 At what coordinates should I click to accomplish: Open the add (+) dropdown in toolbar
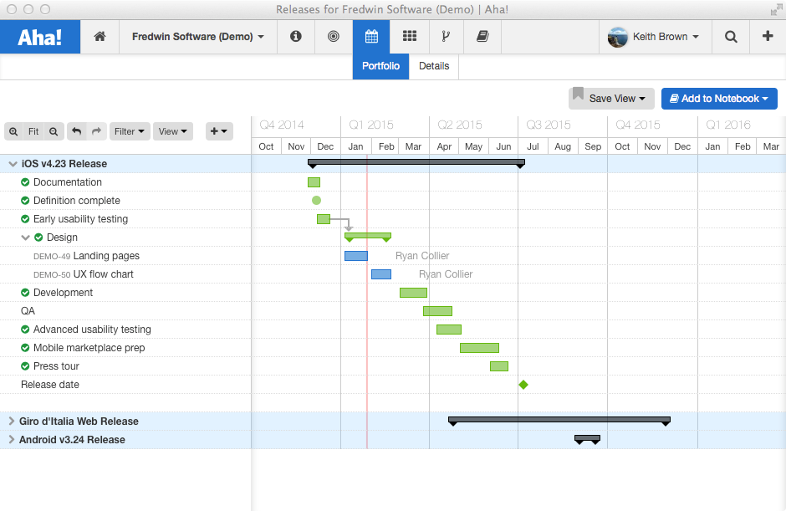[x=219, y=131]
